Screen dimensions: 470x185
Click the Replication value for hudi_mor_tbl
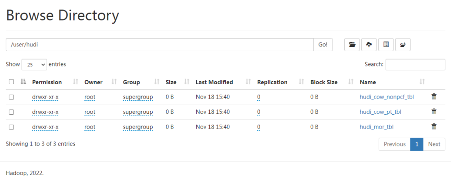point(258,127)
